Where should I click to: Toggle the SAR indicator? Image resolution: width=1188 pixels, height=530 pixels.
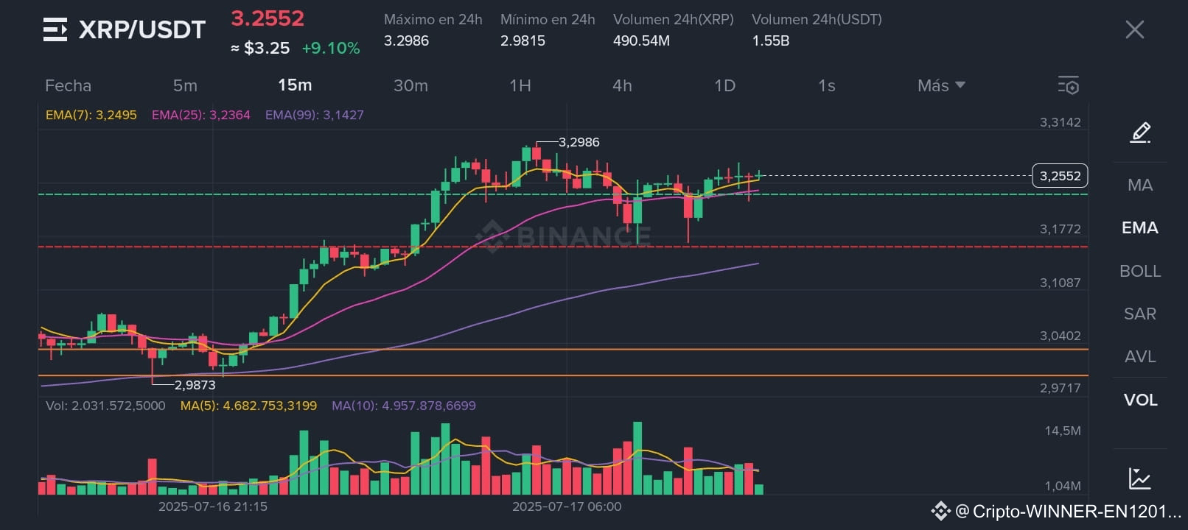pos(1139,314)
